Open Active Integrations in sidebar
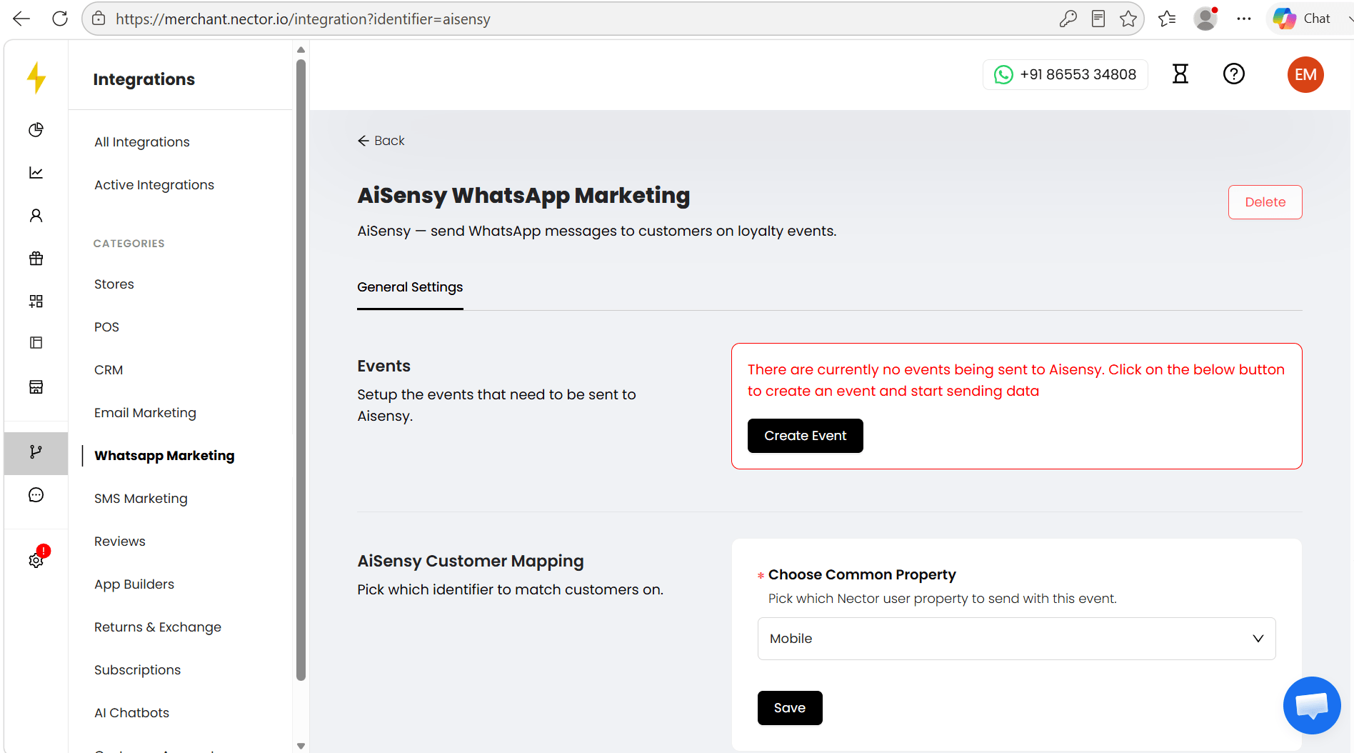Screen dimensions: 1354x753 coord(154,185)
